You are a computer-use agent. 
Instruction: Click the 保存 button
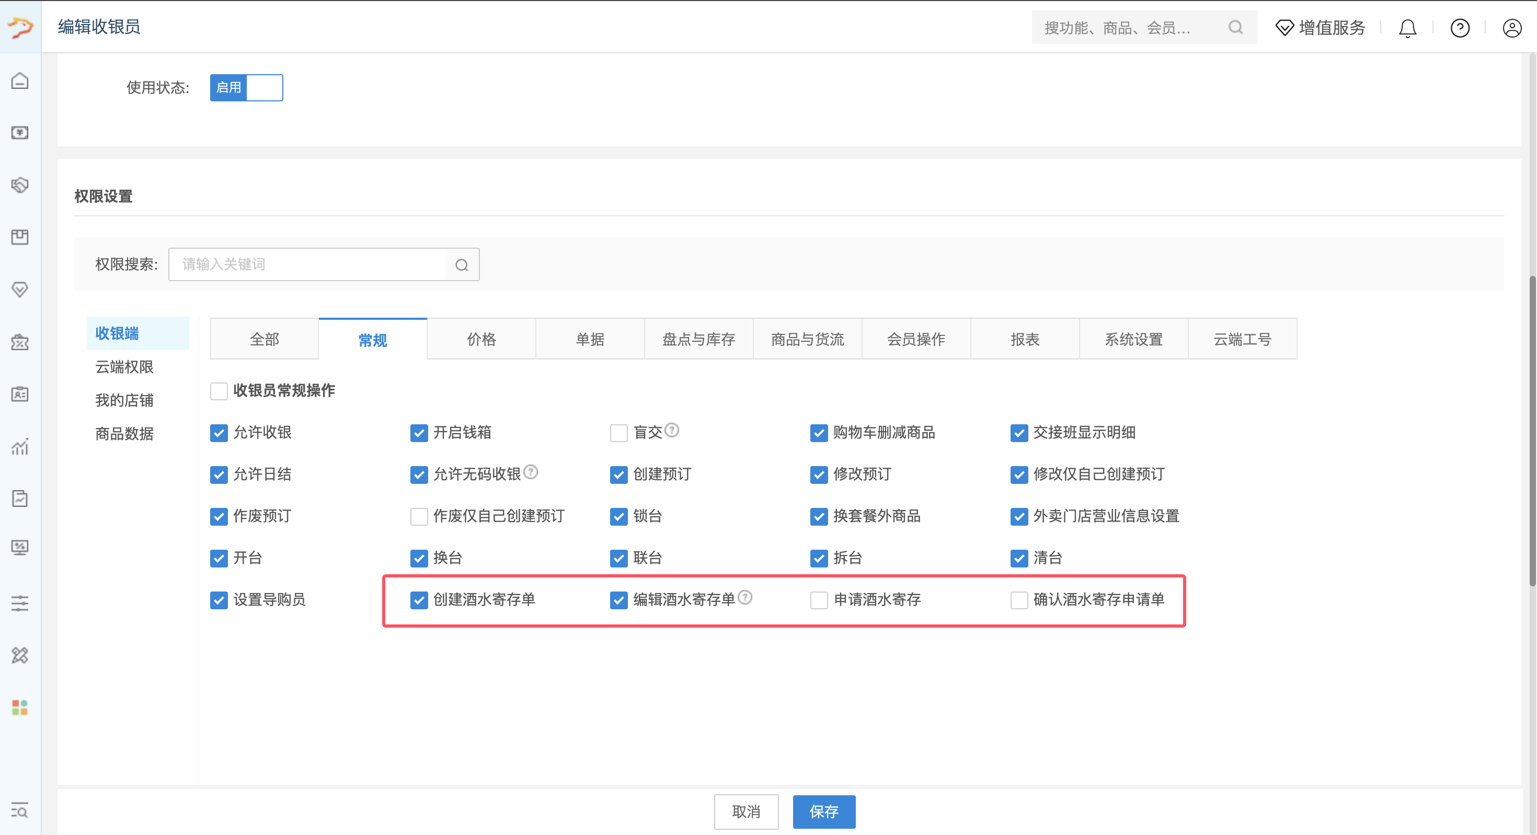[824, 811]
